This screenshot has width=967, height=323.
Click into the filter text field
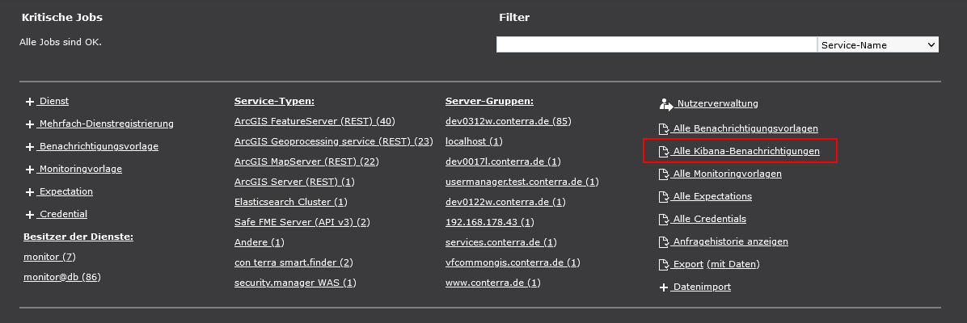[656, 45]
